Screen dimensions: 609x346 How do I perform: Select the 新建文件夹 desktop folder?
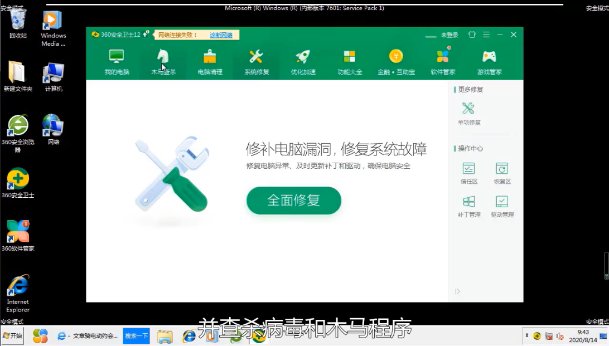[x=18, y=76]
